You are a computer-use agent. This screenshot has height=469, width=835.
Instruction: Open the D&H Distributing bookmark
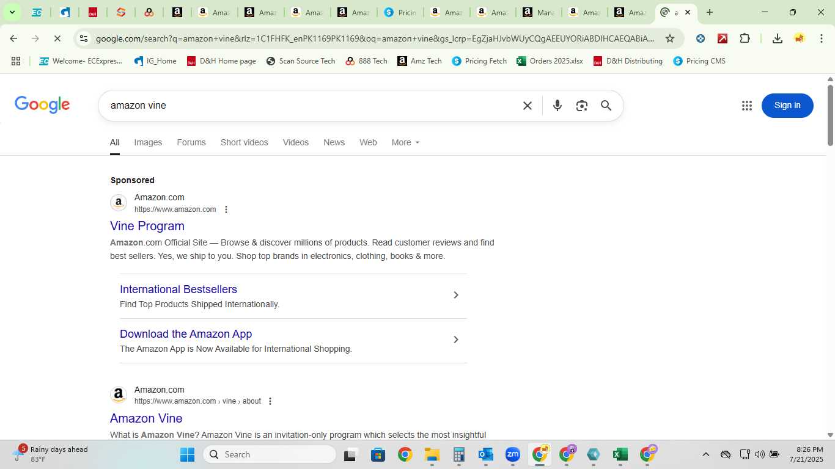628,61
